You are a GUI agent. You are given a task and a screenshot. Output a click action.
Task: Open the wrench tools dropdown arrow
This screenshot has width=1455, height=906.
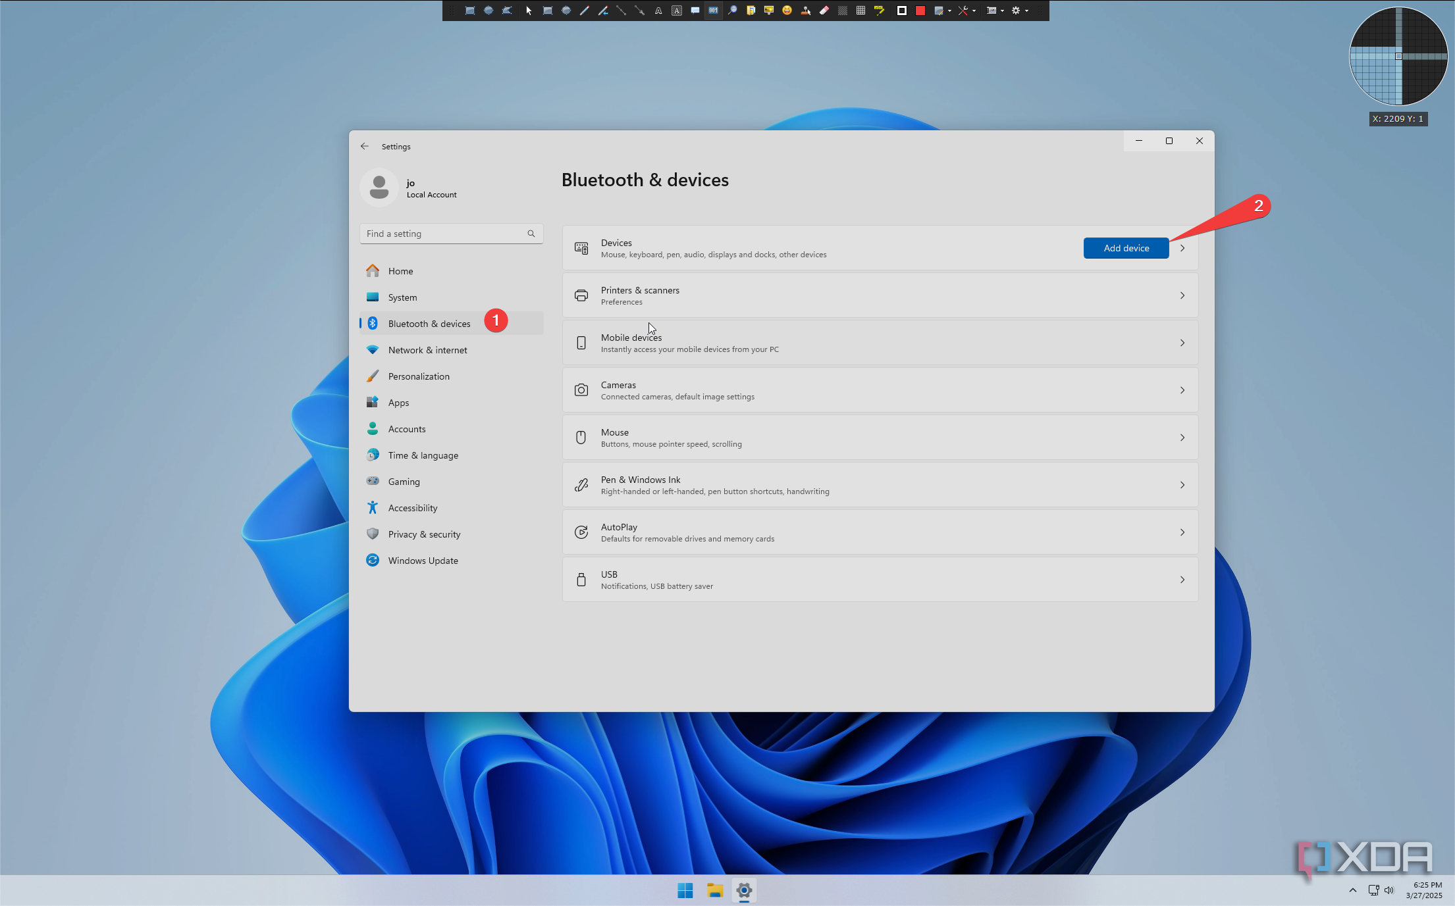click(974, 11)
